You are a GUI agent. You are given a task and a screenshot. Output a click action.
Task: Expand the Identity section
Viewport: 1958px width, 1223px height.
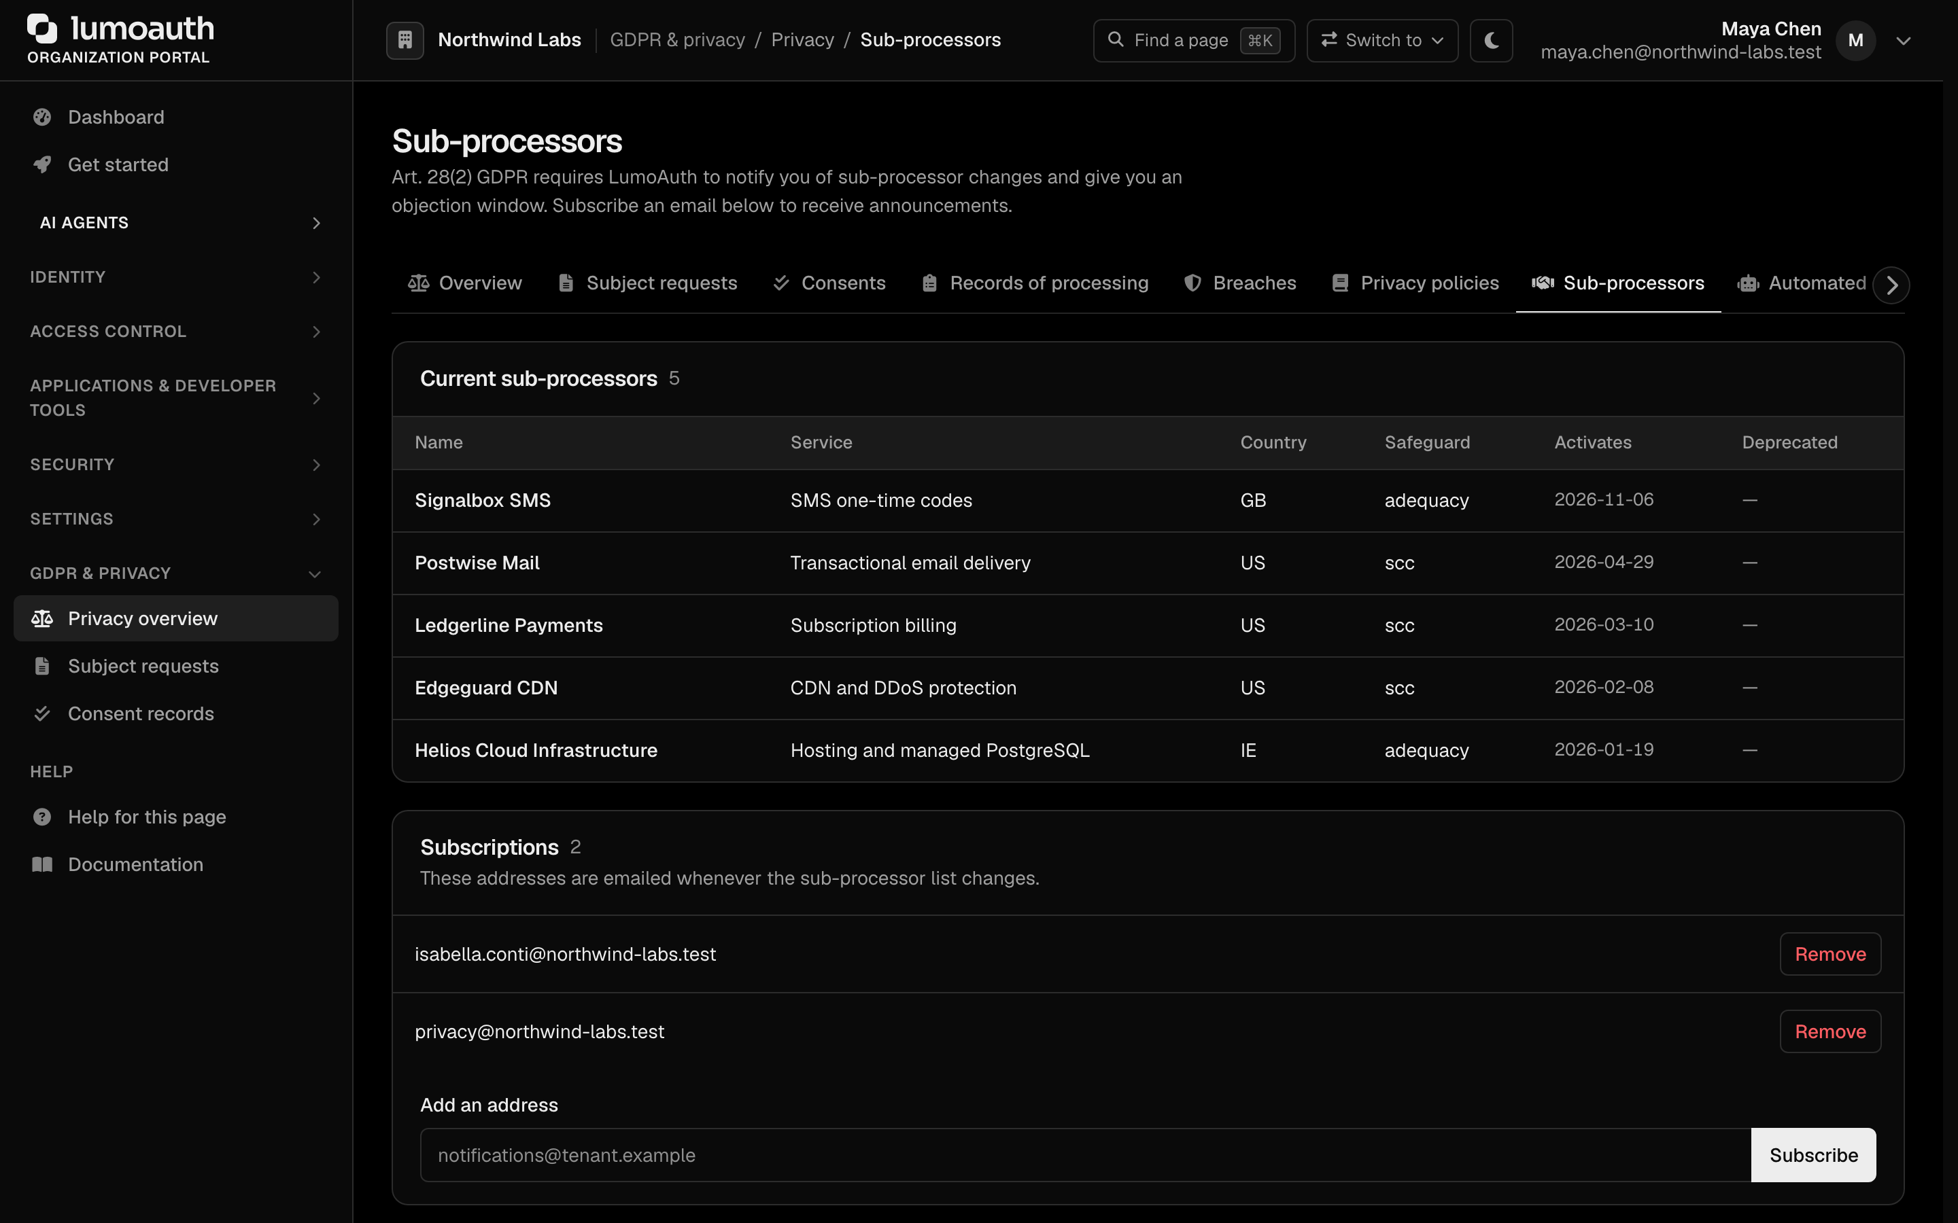tap(176, 277)
